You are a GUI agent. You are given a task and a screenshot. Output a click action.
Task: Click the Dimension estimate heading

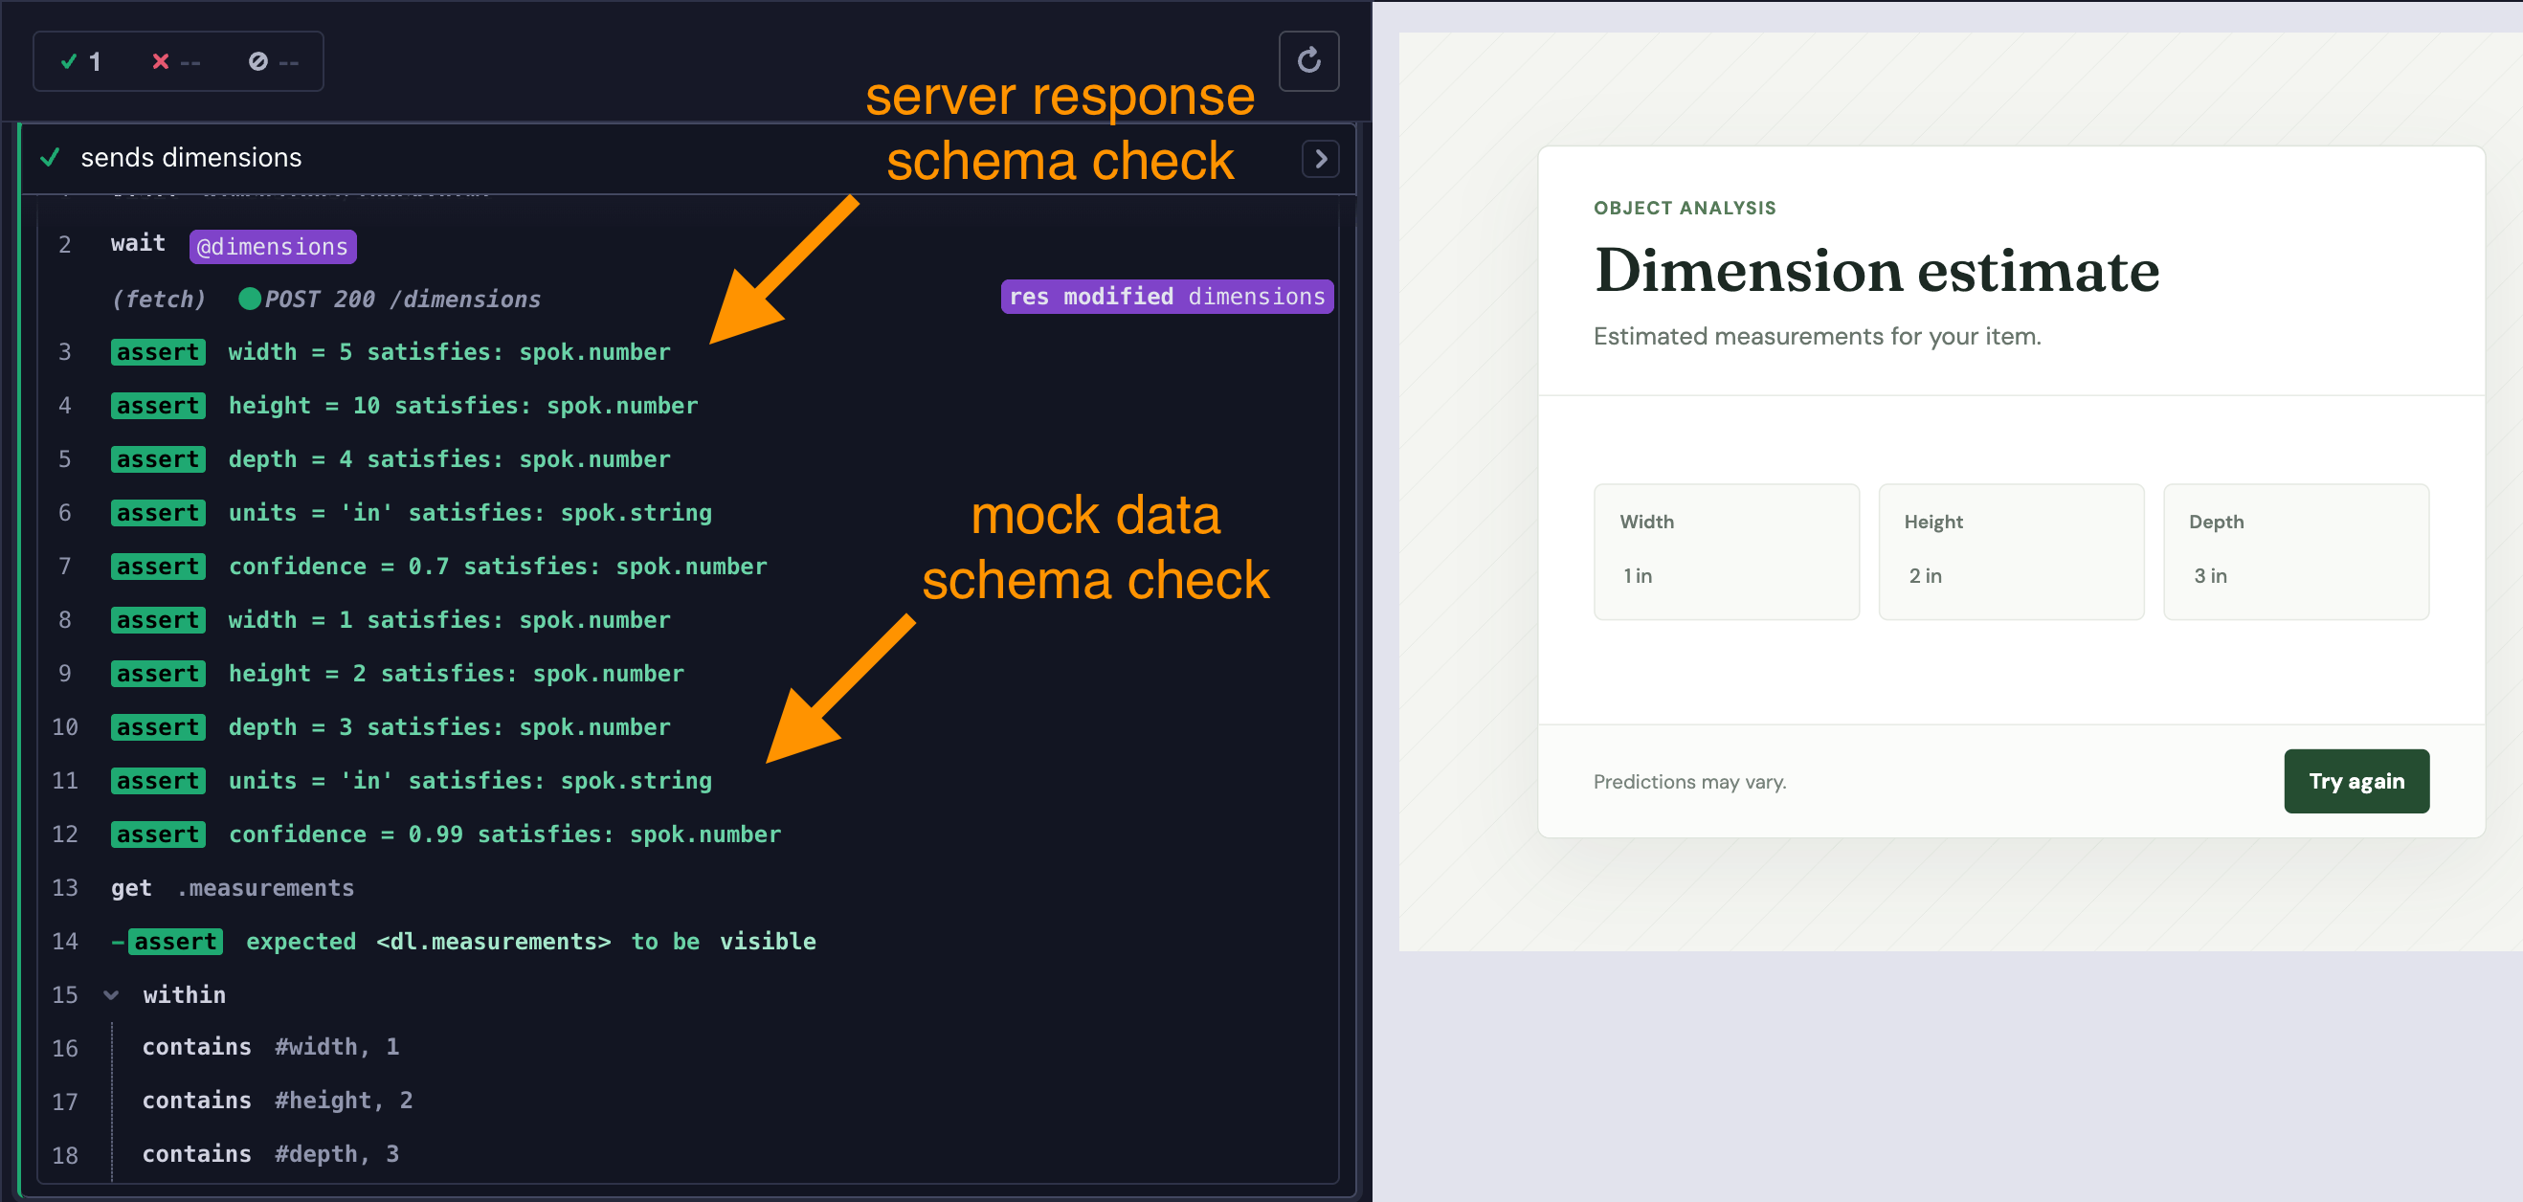[1876, 271]
